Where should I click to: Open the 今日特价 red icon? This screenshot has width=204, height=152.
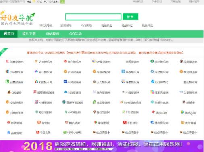click(125, 122)
